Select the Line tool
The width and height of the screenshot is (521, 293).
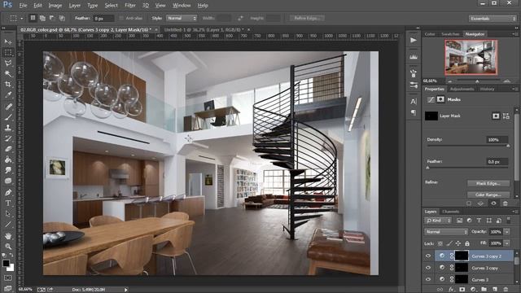(8, 225)
